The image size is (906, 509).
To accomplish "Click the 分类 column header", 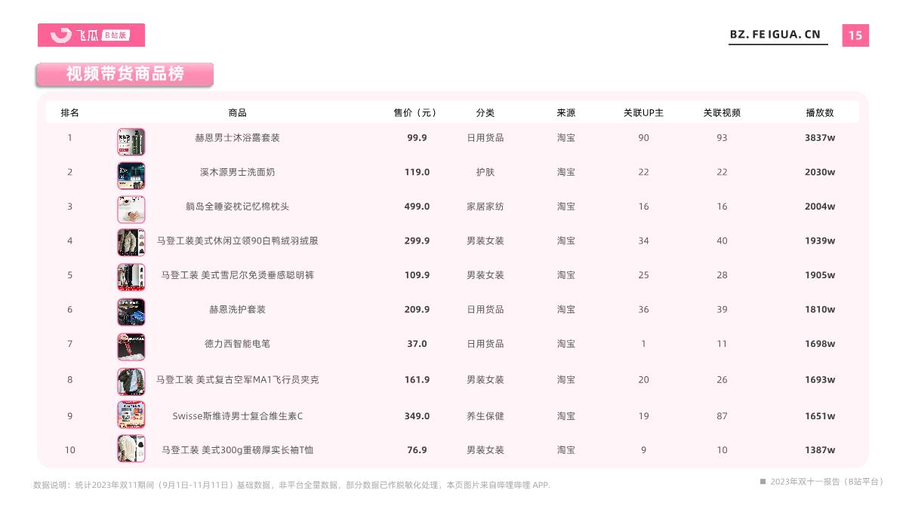I will (486, 112).
